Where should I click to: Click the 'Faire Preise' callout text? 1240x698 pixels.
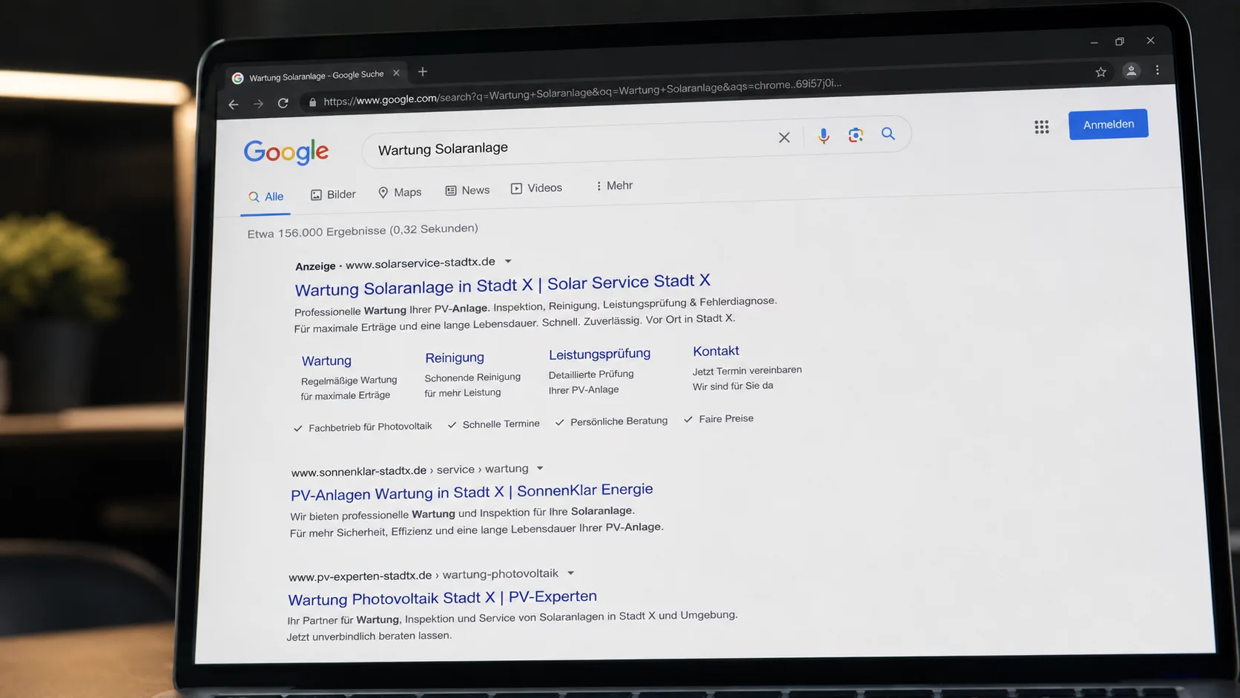tap(726, 419)
